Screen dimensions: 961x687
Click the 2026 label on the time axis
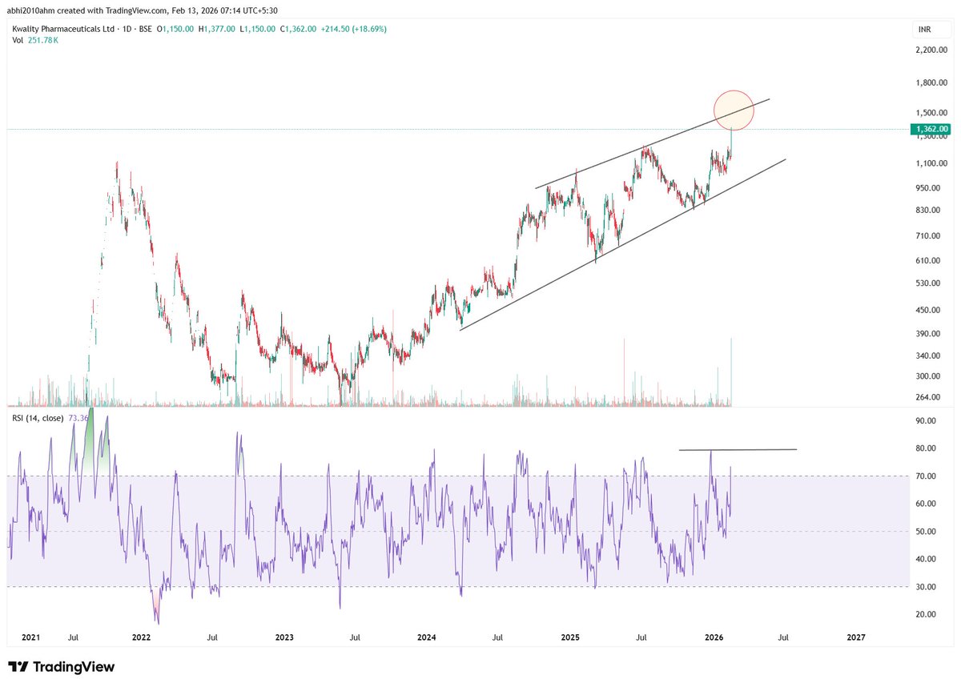(715, 637)
